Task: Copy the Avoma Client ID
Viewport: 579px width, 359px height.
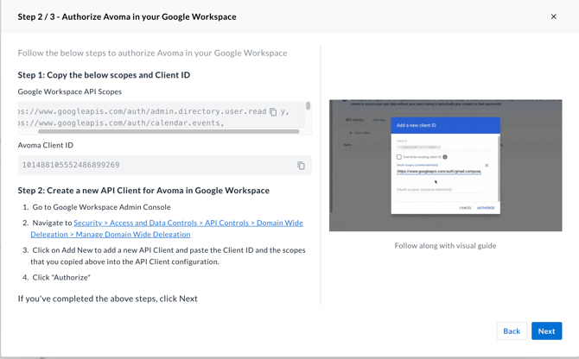Action: tap(302, 166)
